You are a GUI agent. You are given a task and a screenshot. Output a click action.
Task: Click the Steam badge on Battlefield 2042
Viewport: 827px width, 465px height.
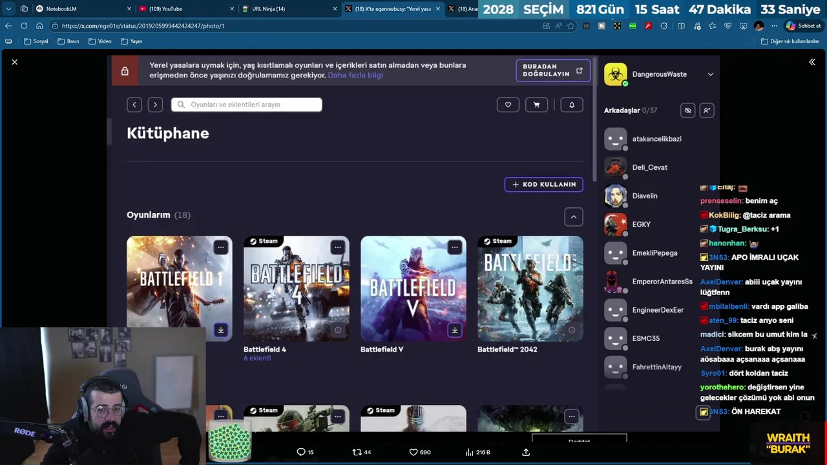pyautogui.click(x=497, y=242)
